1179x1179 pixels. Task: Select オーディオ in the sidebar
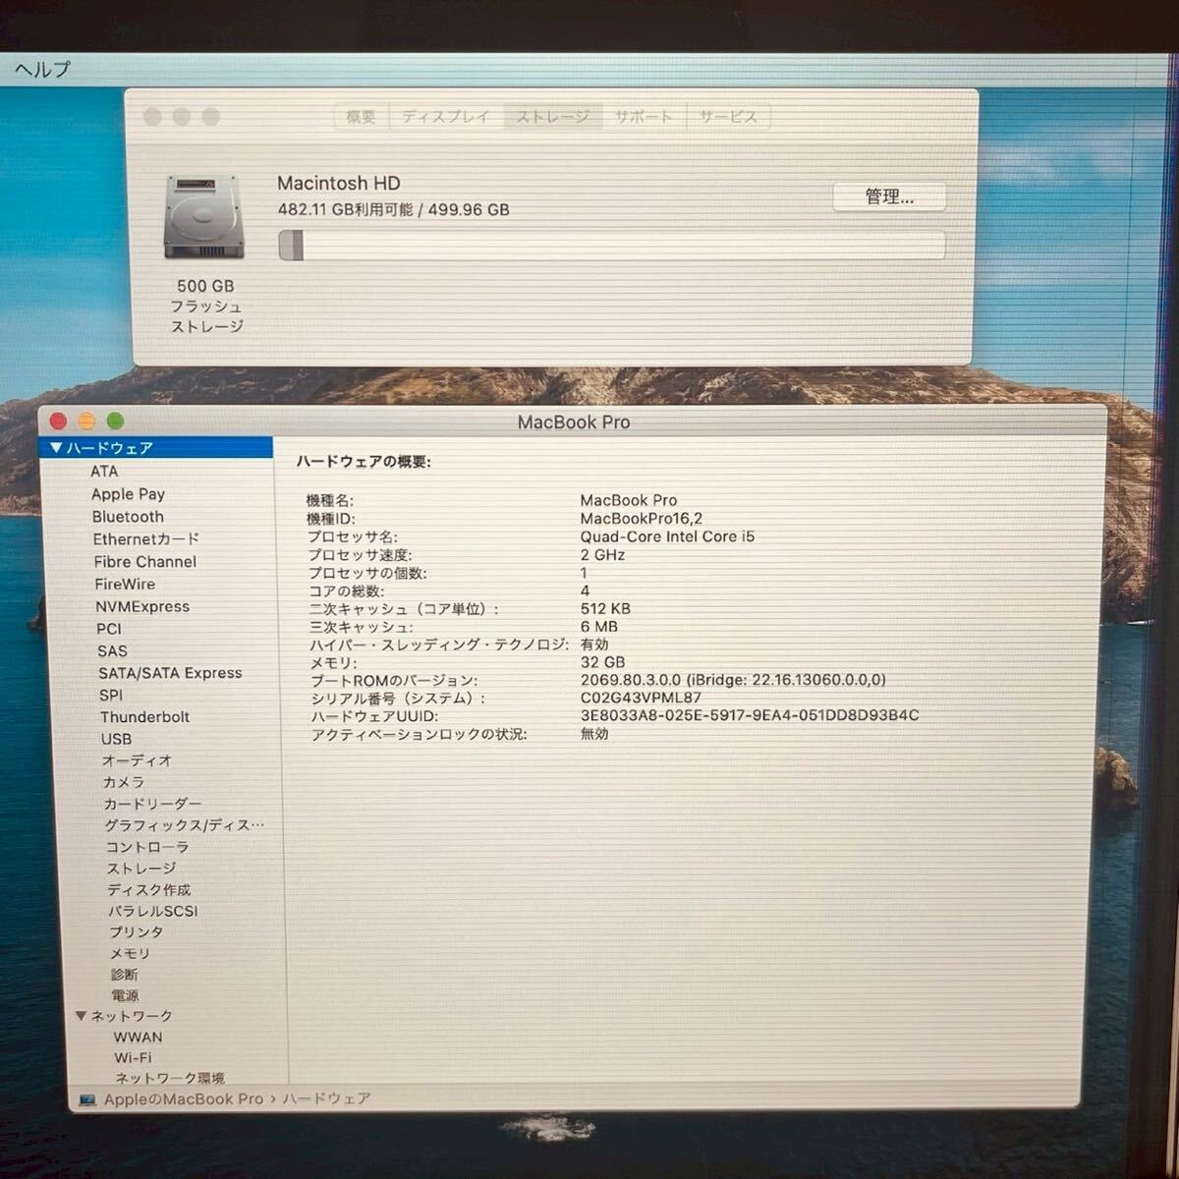click(138, 760)
